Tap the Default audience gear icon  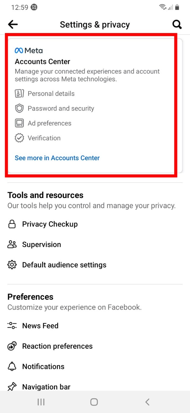click(x=12, y=265)
